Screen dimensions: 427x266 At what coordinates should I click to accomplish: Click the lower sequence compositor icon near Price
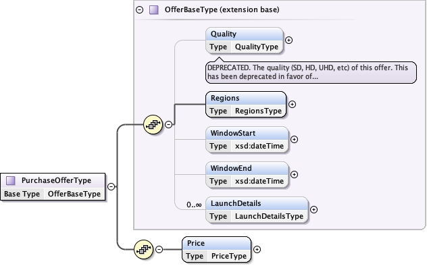pyautogui.click(x=143, y=249)
